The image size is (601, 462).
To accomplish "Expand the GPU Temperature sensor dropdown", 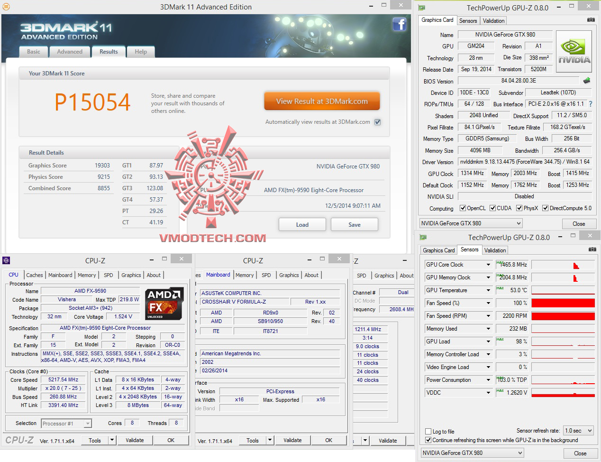I will (488, 290).
